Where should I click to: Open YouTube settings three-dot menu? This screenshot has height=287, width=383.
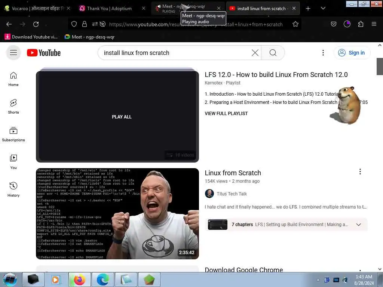tap(323, 53)
